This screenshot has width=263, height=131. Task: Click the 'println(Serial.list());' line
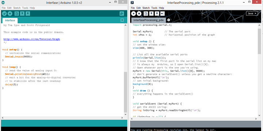[x=149, y=58]
